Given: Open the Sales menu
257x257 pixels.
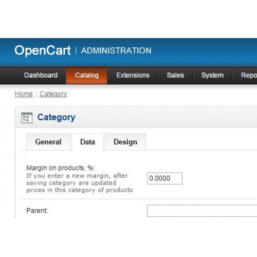Looking at the screenshot, I should 175,75.
